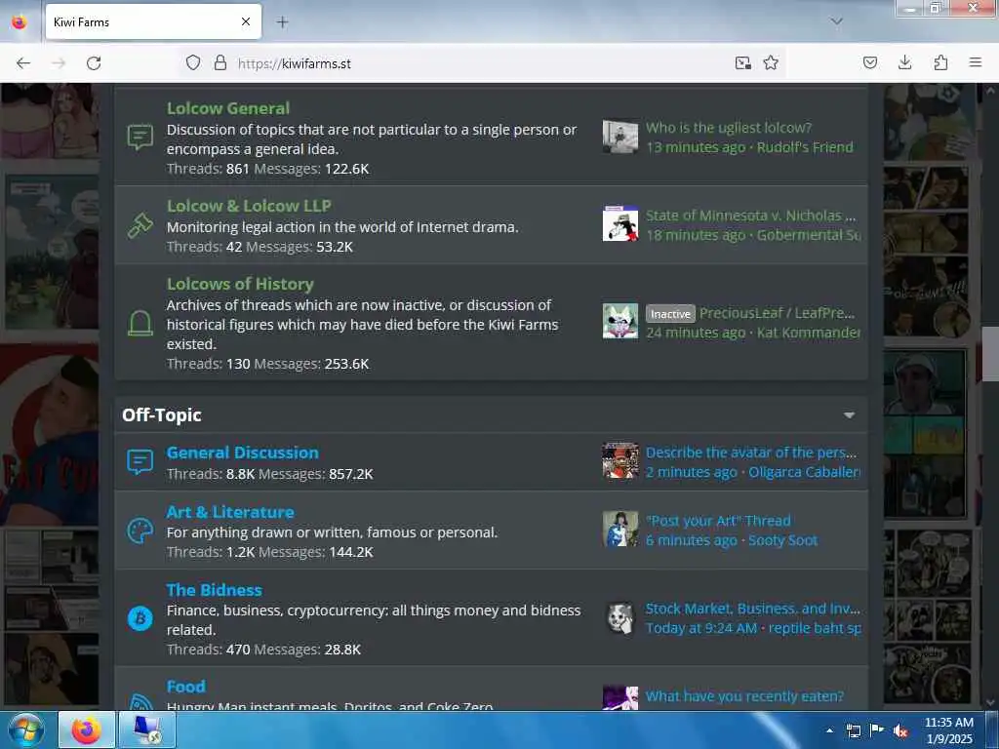Reload the Kiwi Farms page

click(x=94, y=63)
